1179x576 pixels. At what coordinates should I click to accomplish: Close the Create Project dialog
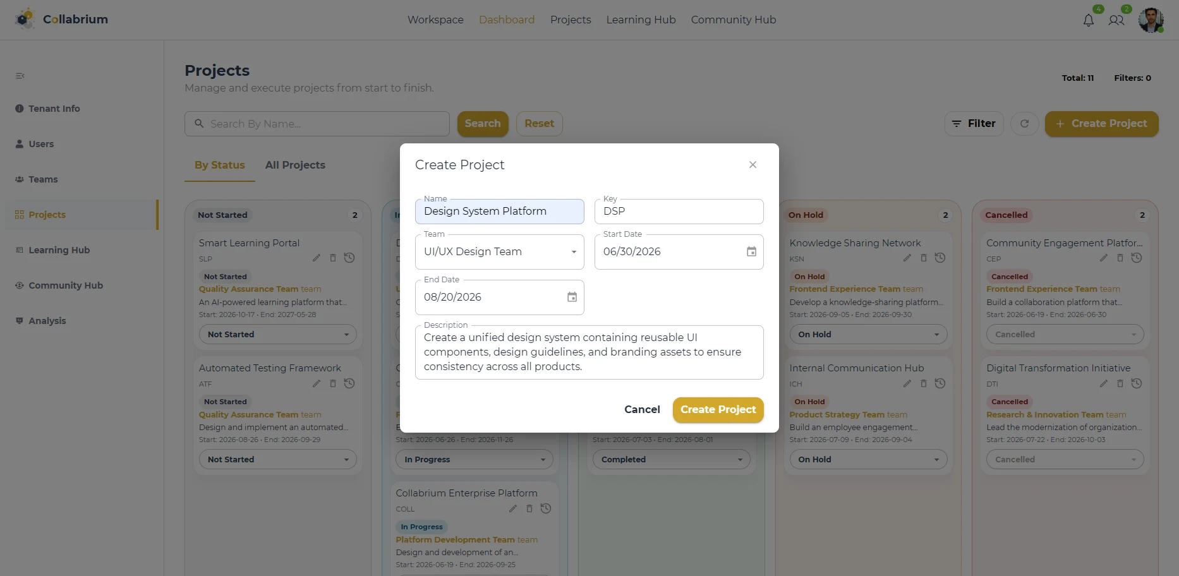(x=753, y=165)
